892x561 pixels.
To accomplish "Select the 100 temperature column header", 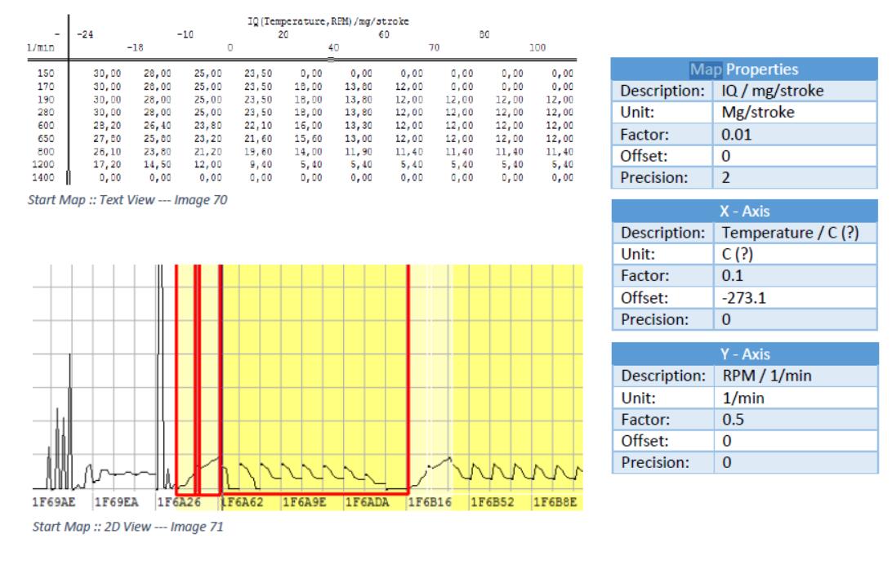I will coord(537,47).
